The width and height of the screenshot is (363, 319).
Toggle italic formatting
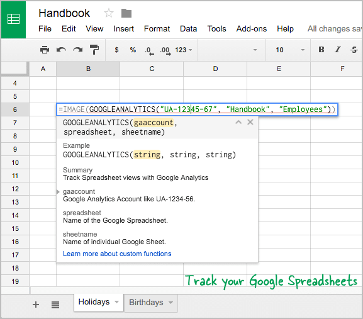click(338, 50)
